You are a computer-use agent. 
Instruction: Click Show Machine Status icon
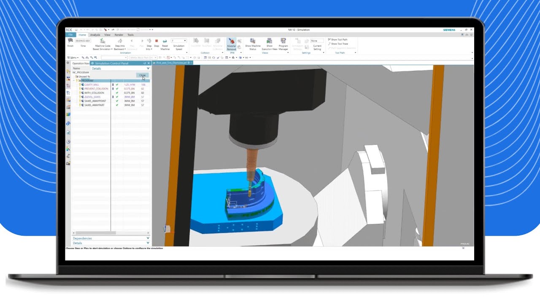point(253,41)
